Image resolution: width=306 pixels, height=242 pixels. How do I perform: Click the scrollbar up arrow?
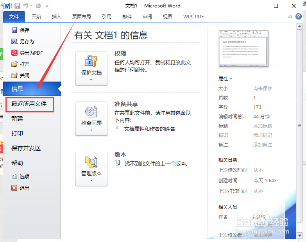pyautogui.click(x=300, y=26)
